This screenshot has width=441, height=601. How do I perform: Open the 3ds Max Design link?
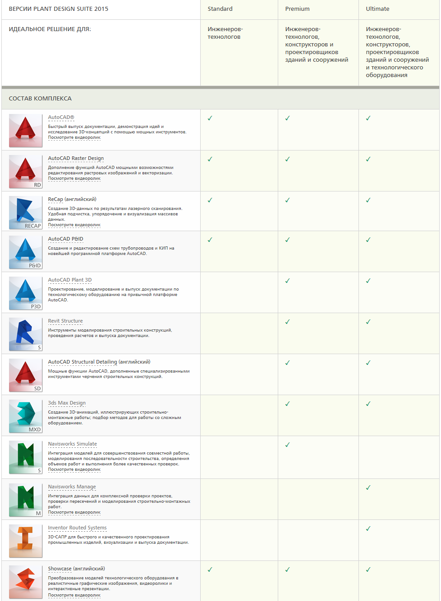tap(67, 403)
